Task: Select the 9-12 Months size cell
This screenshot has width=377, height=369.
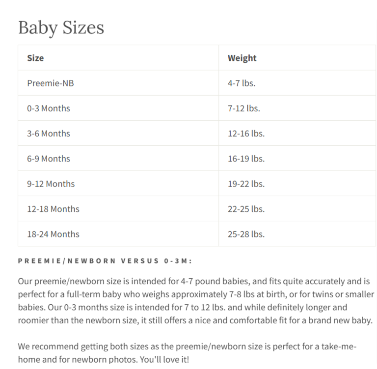Action: (51, 184)
